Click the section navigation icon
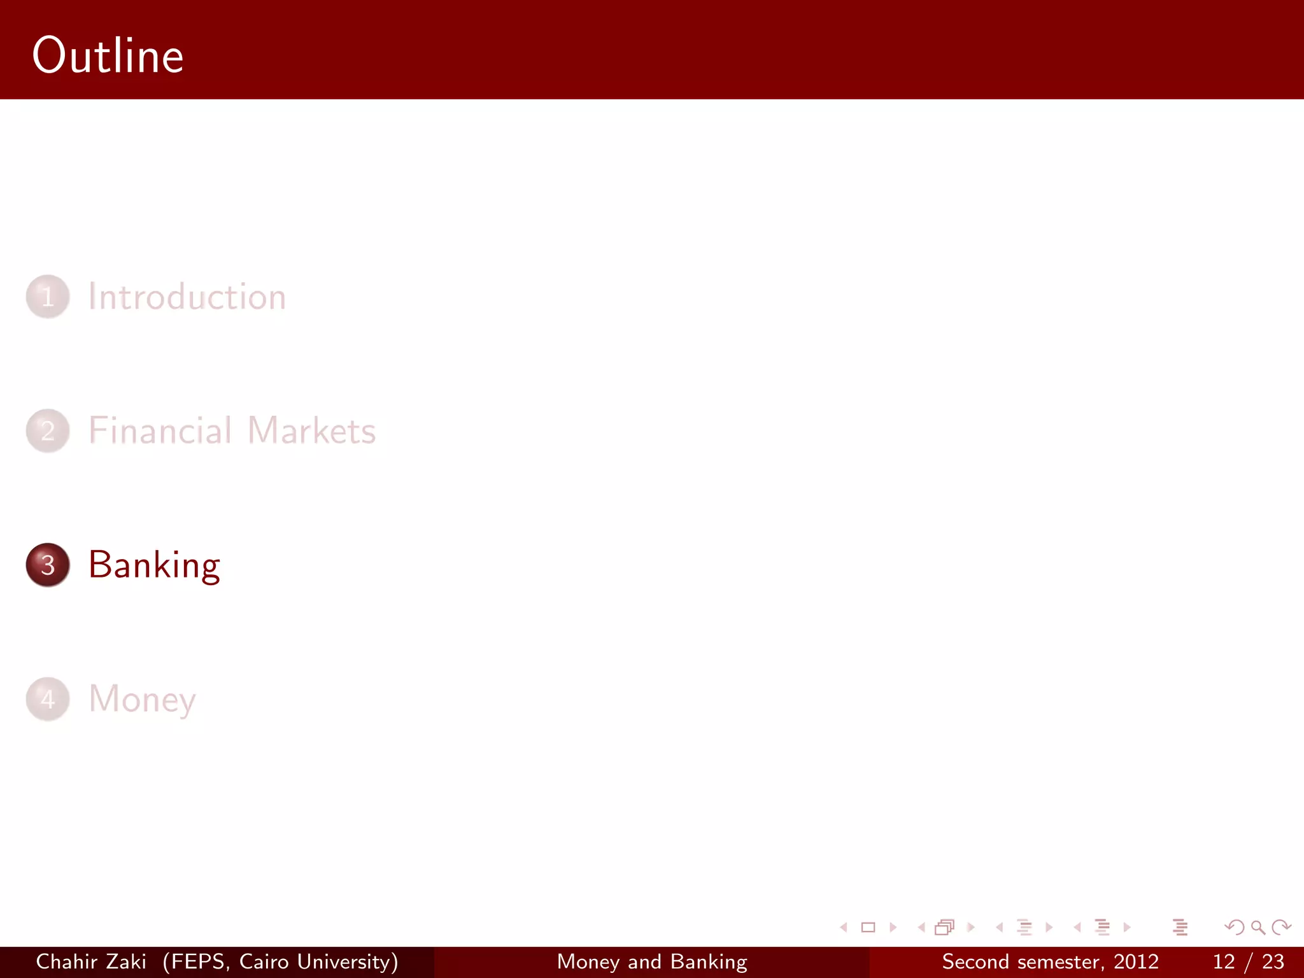This screenshot has width=1304, height=978. [1103, 928]
